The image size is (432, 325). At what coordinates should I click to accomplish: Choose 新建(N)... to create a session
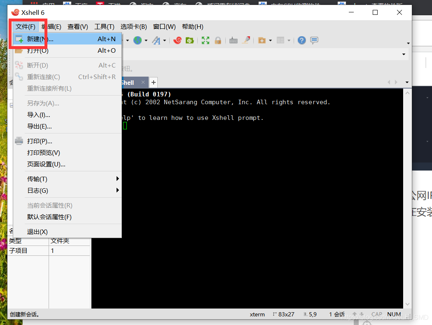[68, 39]
